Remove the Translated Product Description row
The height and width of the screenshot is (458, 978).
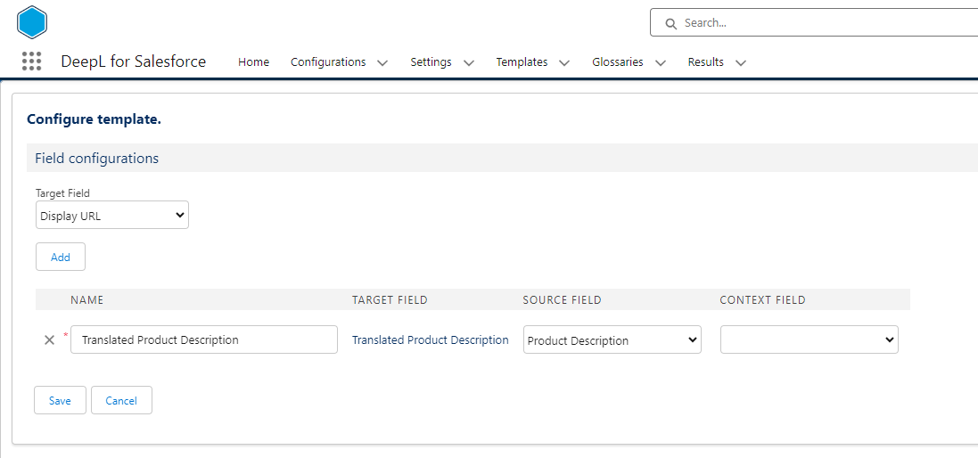pos(50,339)
